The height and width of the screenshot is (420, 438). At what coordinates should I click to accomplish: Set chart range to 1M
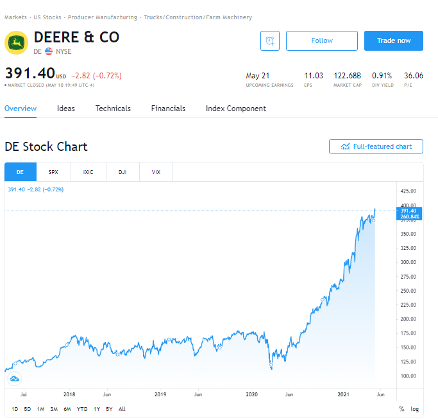pos(41,409)
